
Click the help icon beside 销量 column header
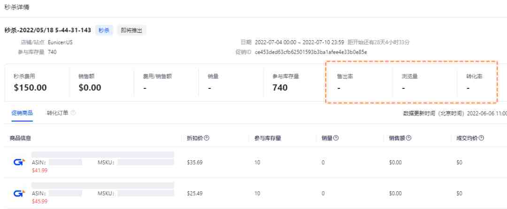point(336,138)
